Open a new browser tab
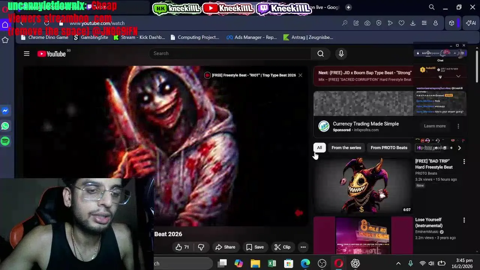The image size is (480, 270). [348, 7]
